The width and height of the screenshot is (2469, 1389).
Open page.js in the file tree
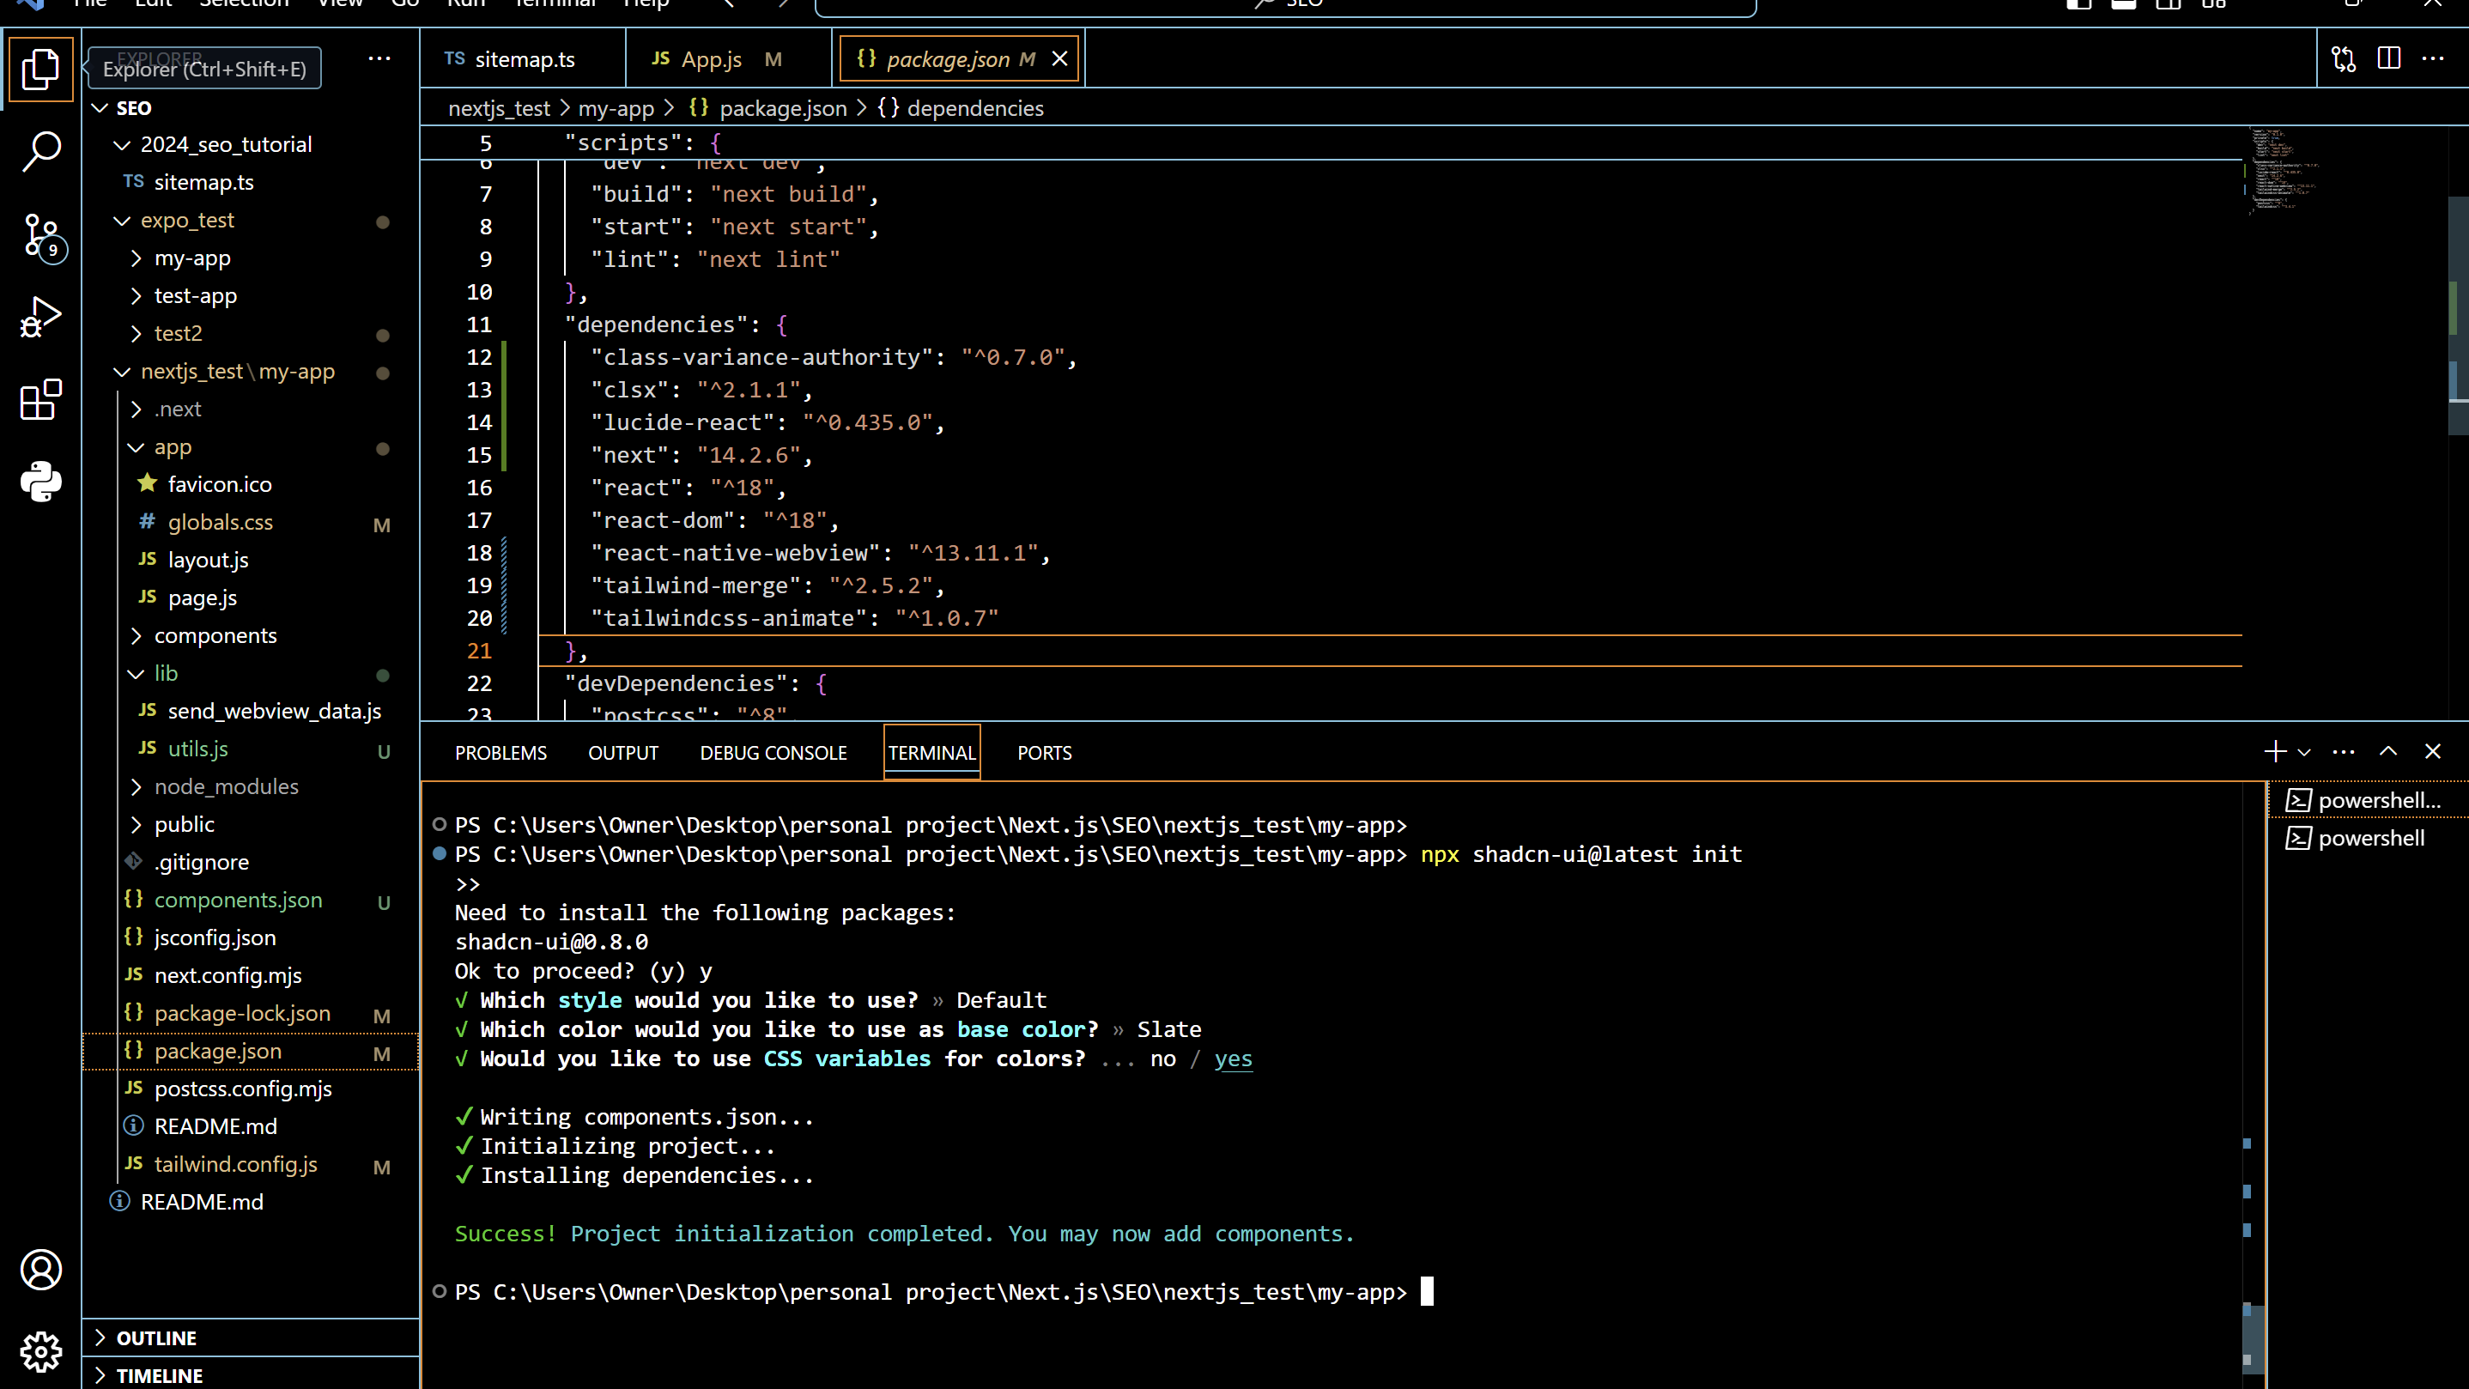click(252, 598)
